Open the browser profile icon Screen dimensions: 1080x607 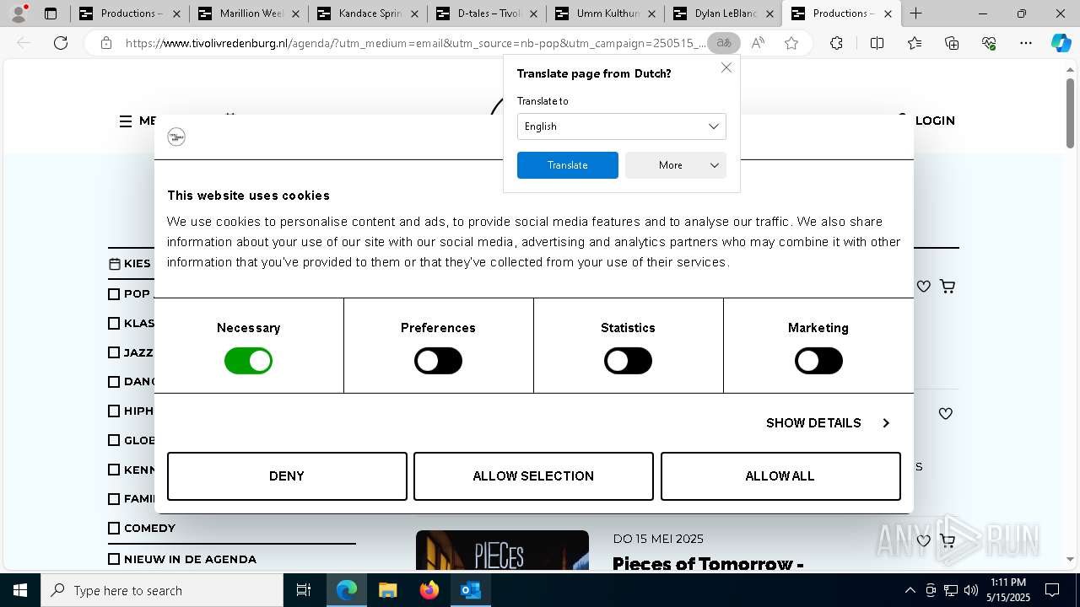pyautogui.click(x=19, y=13)
